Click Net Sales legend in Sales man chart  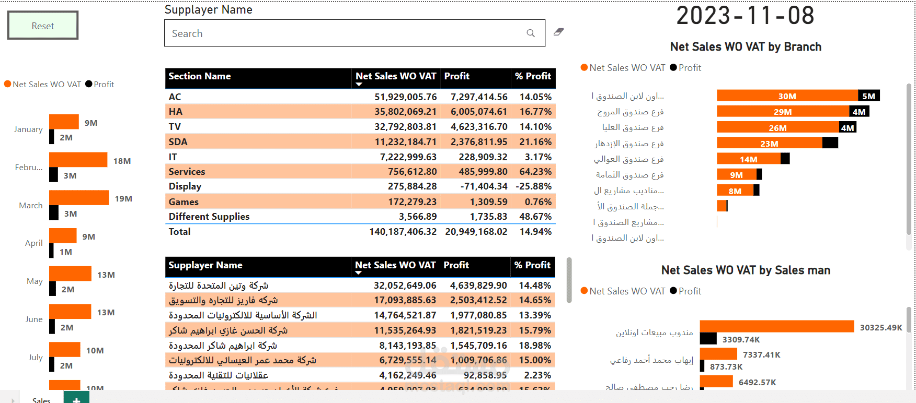point(623,291)
